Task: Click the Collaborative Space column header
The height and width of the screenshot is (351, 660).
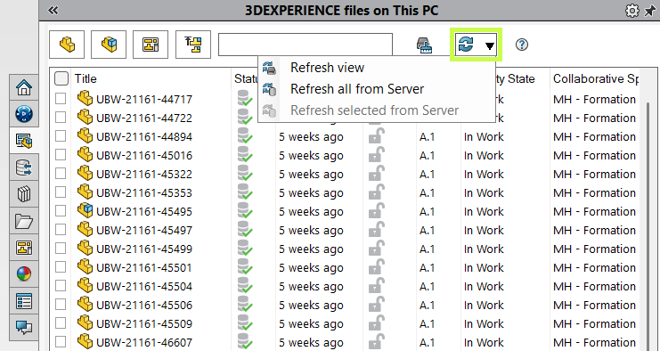Action: click(x=595, y=78)
